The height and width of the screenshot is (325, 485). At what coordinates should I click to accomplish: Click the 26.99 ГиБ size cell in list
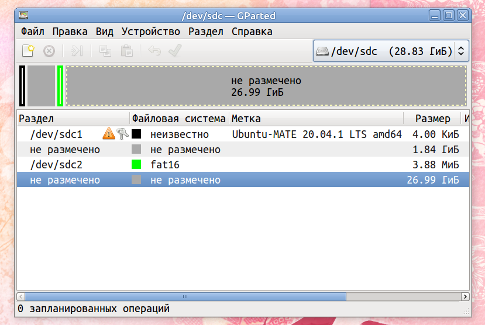[x=433, y=179]
